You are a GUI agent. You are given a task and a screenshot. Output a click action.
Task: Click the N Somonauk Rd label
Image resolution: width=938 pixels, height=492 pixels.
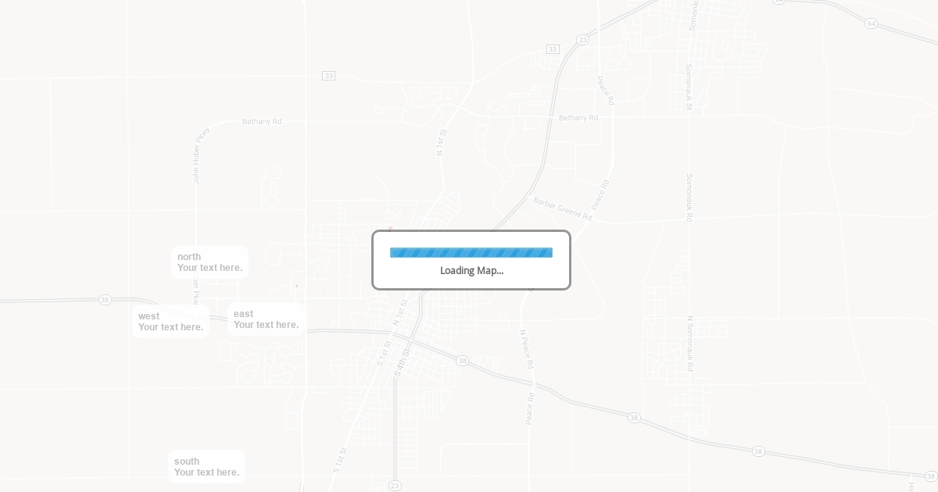[x=690, y=344]
